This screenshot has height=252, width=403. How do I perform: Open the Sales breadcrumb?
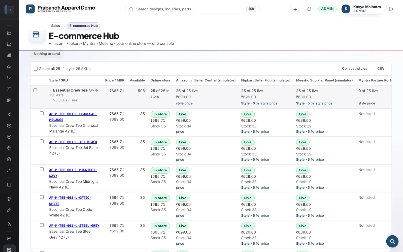click(55, 26)
